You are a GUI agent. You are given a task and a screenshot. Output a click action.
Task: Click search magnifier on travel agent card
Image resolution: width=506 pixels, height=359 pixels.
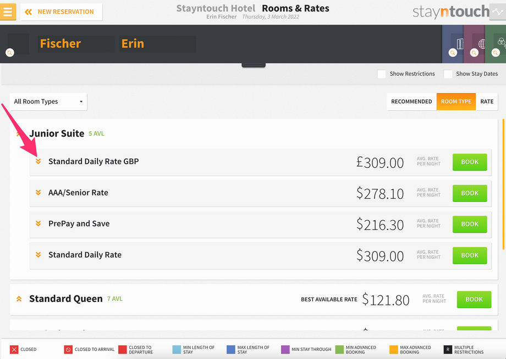click(x=474, y=53)
